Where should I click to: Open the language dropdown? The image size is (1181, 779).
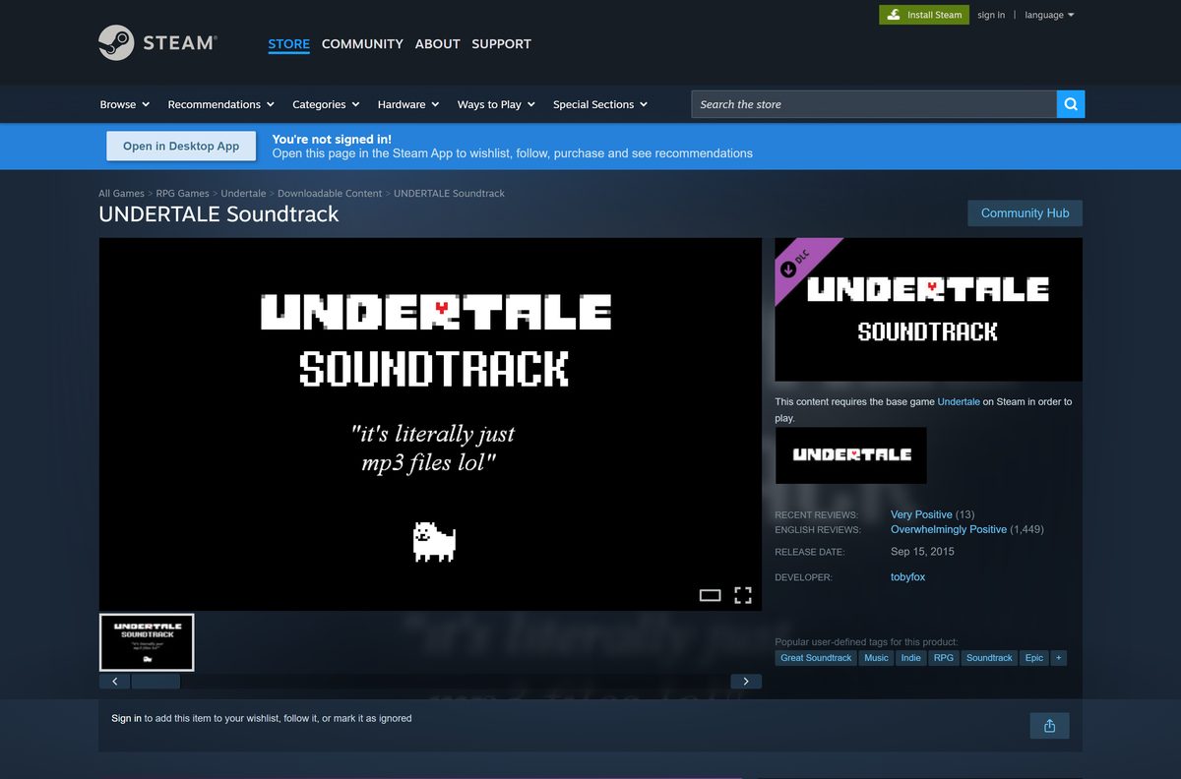pyautogui.click(x=1049, y=15)
